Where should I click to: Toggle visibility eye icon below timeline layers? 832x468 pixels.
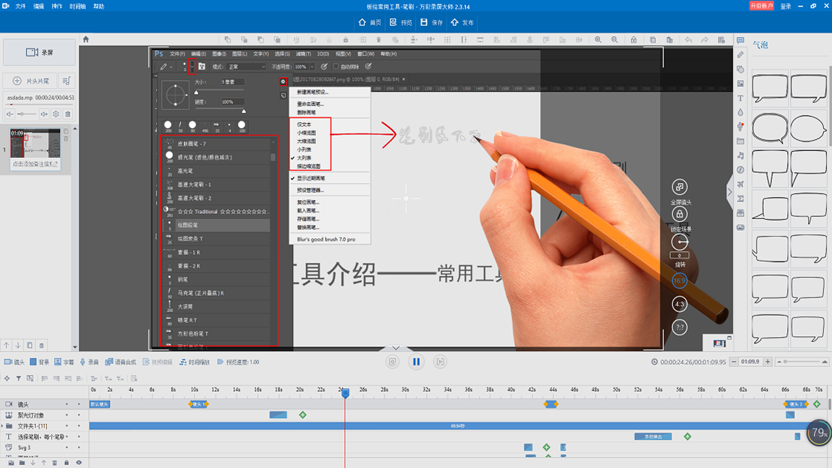(x=79, y=463)
